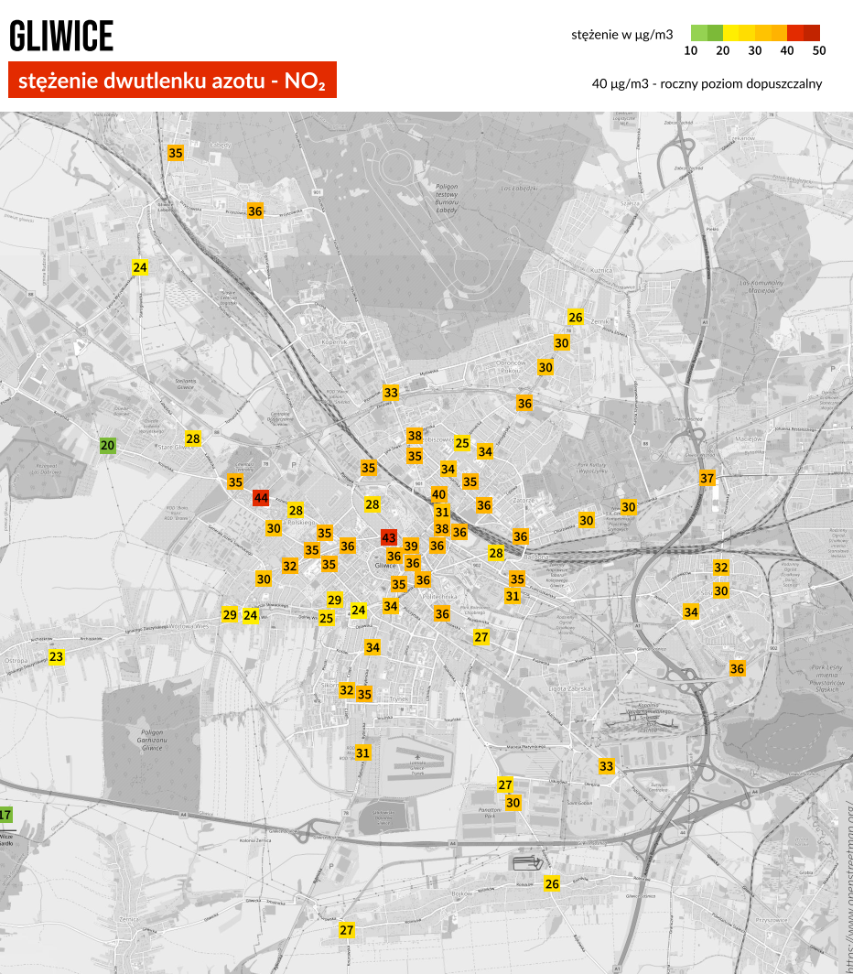Click the 36 marker near Park Leśny
The height and width of the screenshot is (974, 853).
738,668
